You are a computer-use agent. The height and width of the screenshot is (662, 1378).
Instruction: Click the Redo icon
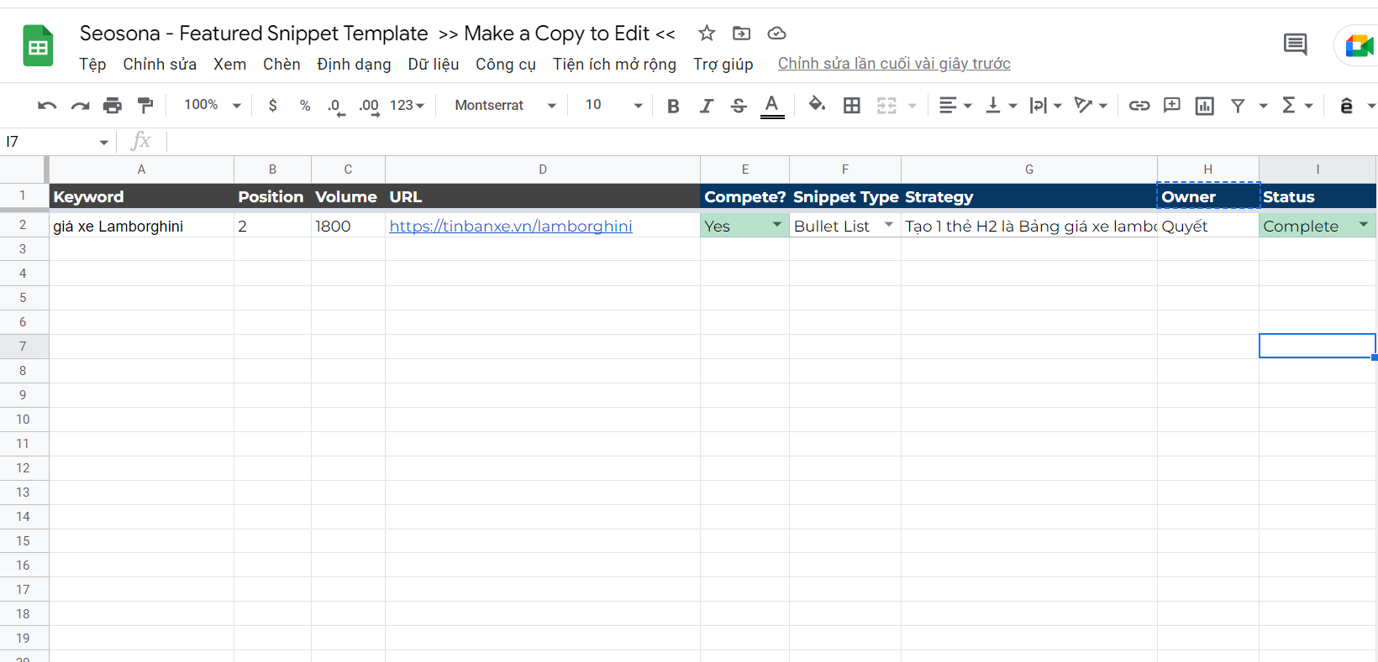pyautogui.click(x=80, y=106)
